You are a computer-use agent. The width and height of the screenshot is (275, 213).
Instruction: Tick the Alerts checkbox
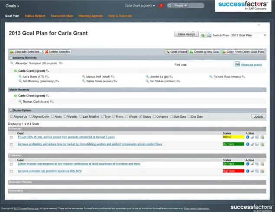[52, 116]
